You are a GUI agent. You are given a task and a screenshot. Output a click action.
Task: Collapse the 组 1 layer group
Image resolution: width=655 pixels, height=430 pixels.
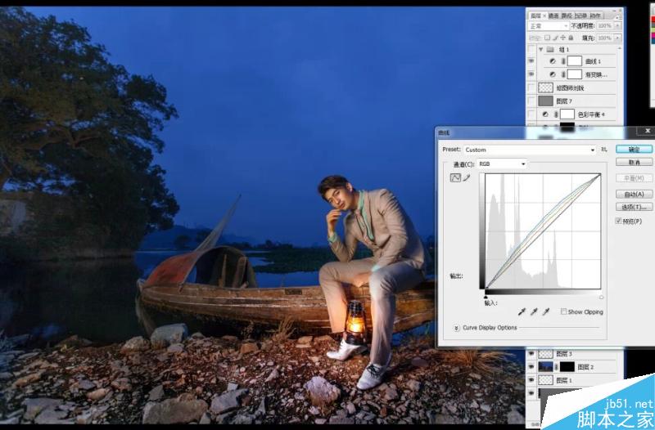pos(541,49)
